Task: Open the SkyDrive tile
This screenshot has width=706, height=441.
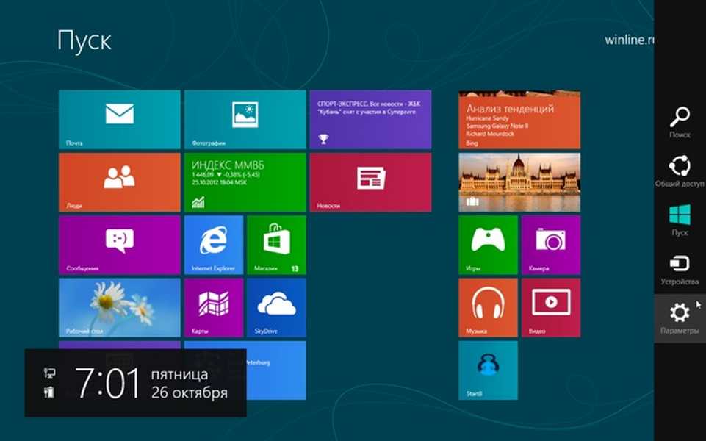Action: pos(276,307)
